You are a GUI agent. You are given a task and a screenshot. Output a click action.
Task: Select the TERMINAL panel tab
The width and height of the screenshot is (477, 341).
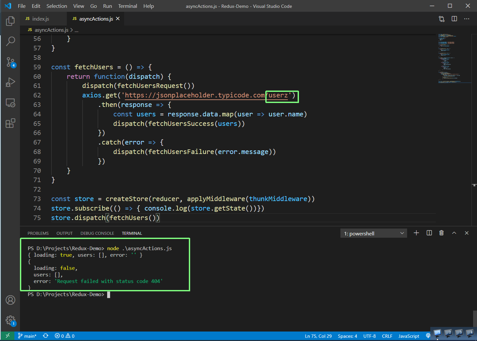pyautogui.click(x=132, y=233)
